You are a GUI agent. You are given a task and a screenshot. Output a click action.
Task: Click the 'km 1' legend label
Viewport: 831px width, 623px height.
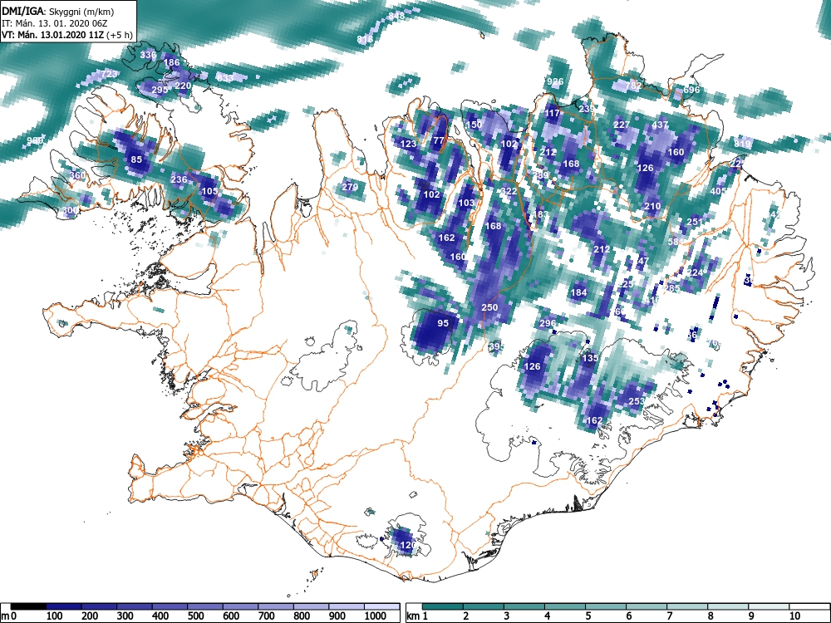coord(416,616)
